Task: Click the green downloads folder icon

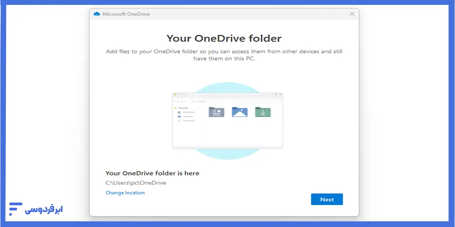Action: point(263,112)
